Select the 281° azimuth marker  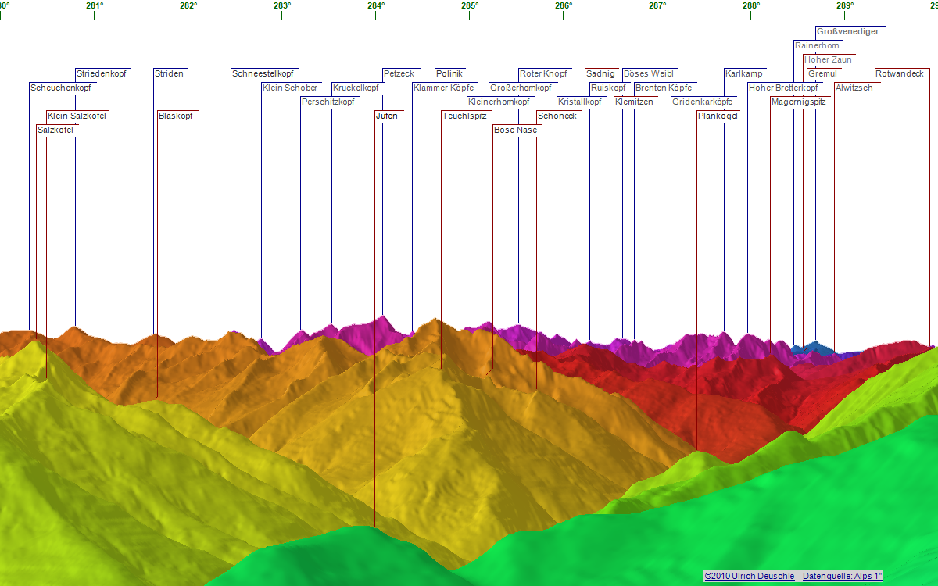(94, 6)
